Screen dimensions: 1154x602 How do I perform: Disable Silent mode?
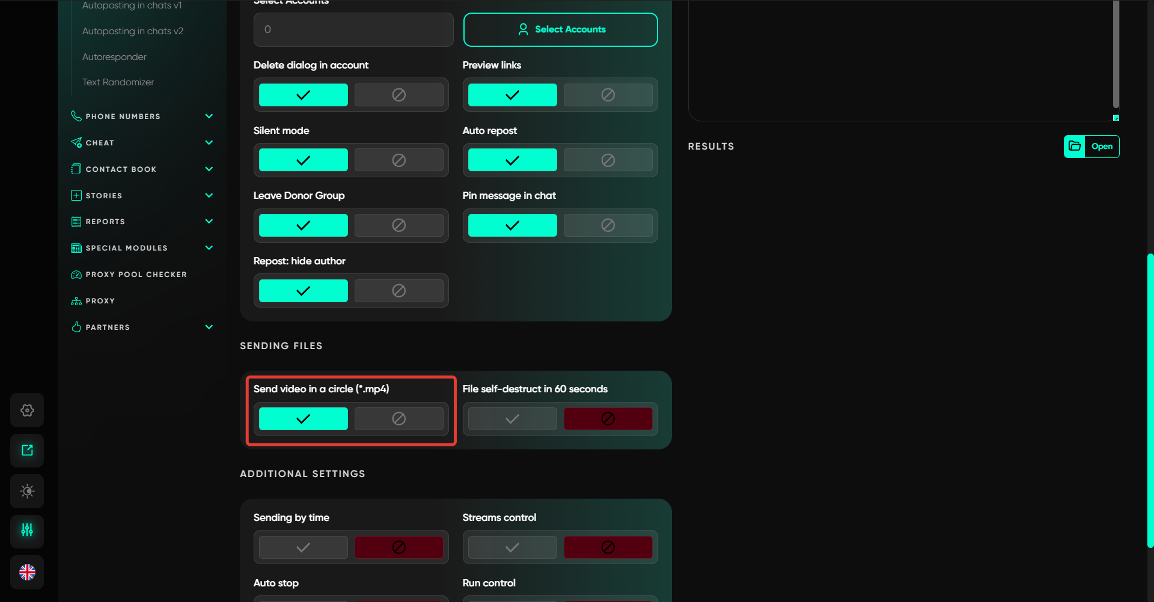click(x=398, y=160)
